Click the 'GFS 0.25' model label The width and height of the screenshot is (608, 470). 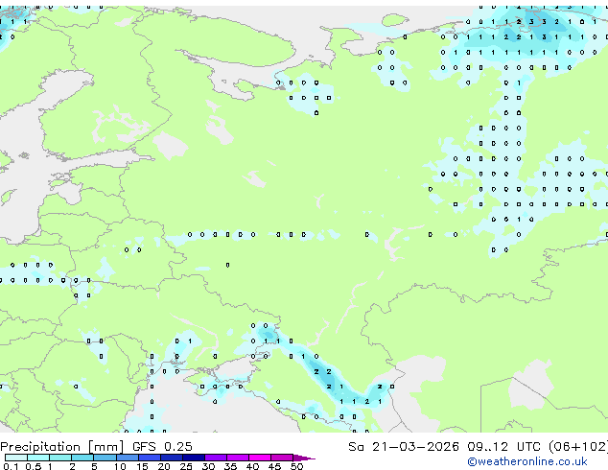[162, 447]
